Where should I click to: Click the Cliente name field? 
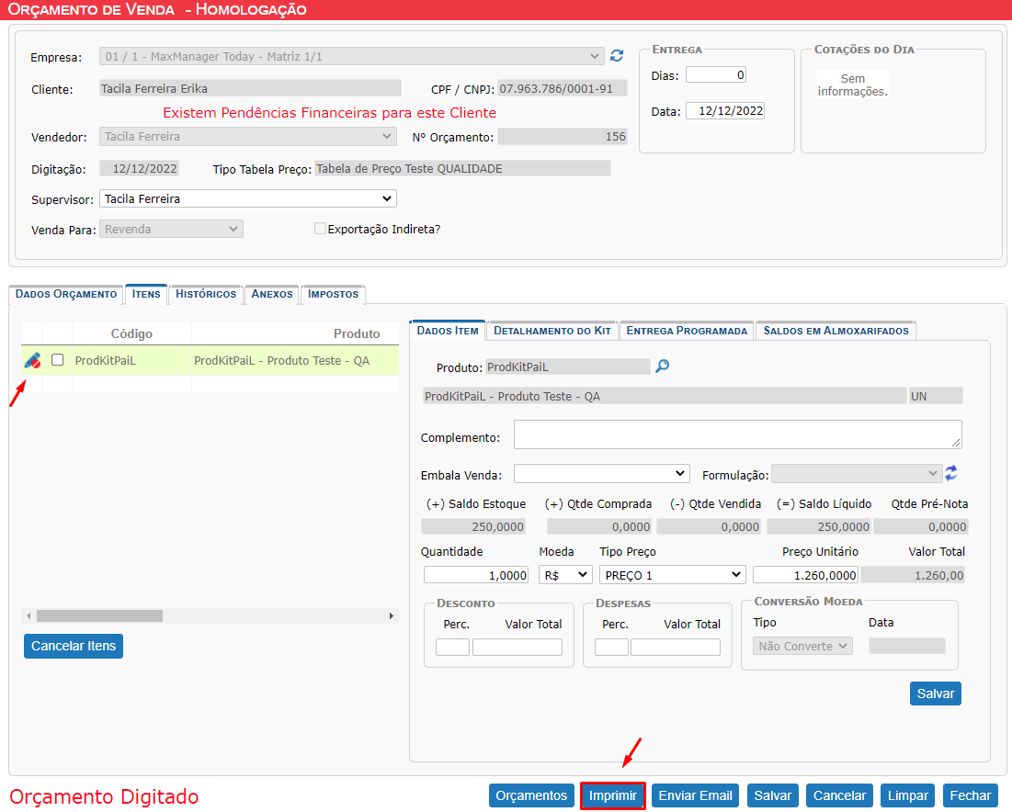[x=250, y=88]
